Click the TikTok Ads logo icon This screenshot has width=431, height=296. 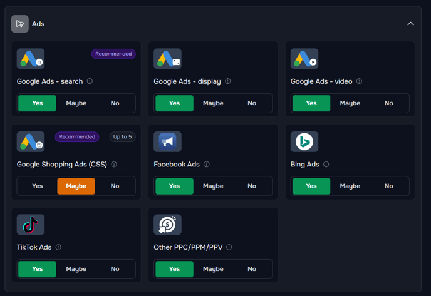31,225
